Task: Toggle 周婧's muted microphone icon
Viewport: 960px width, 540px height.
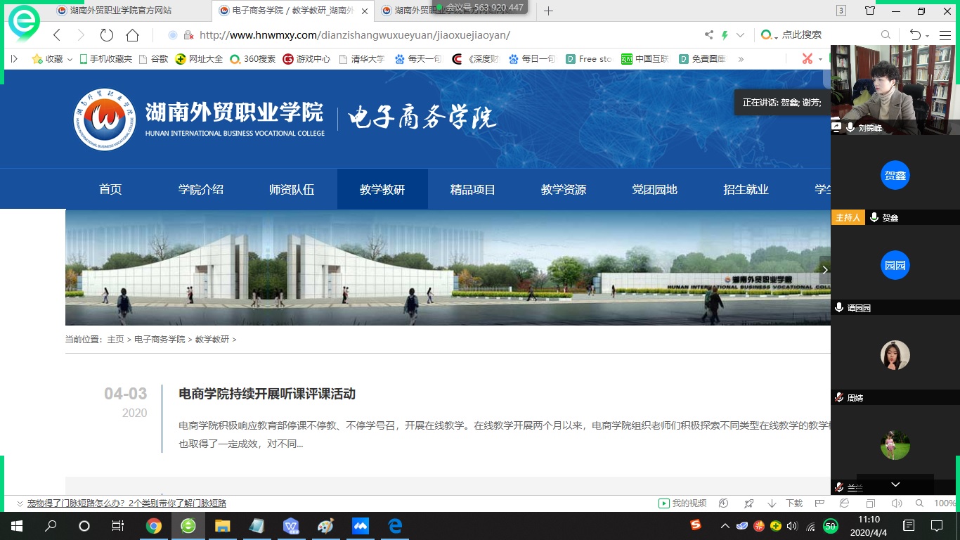Action: 838,398
